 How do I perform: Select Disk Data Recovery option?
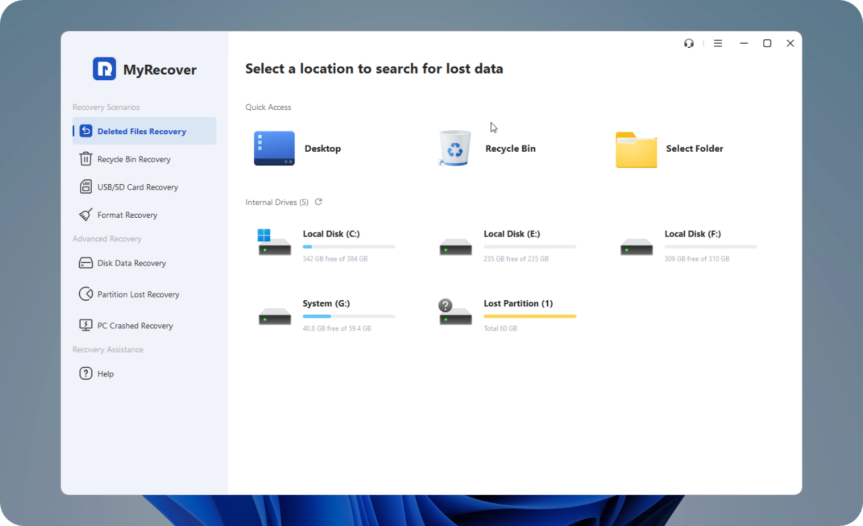tap(131, 263)
